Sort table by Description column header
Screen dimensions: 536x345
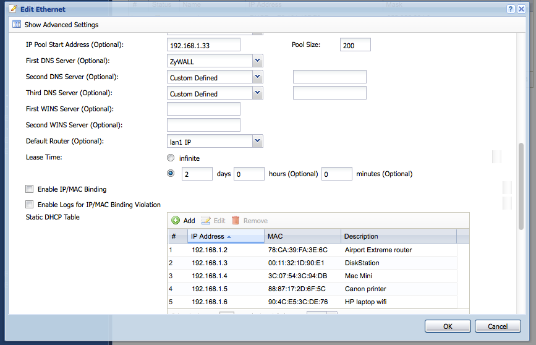pyautogui.click(x=398, y=236)
